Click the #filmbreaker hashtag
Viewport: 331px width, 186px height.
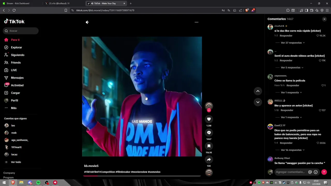pos(123,172)
